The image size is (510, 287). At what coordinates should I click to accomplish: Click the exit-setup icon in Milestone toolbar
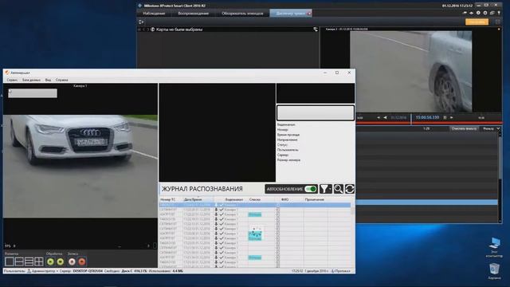pyautogui.click(x=141, y=22)
